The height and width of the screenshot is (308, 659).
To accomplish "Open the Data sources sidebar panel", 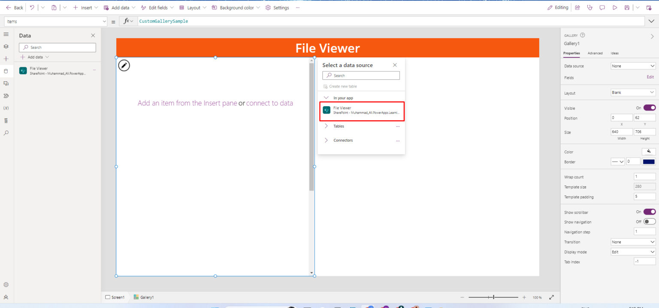I will (x=6, y=71).
